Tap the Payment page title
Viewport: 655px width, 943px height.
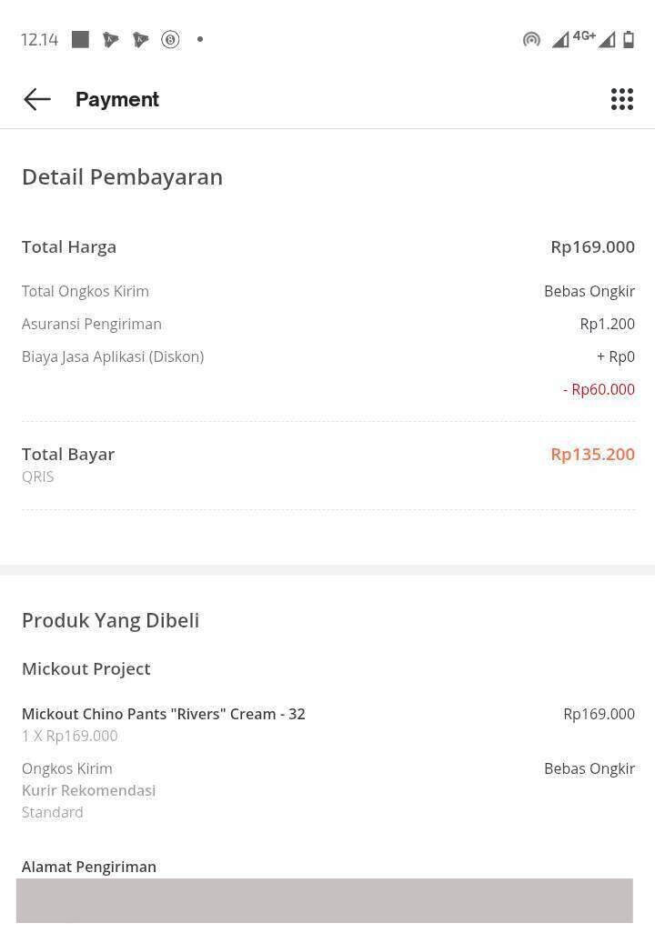(x=116, y=99)
